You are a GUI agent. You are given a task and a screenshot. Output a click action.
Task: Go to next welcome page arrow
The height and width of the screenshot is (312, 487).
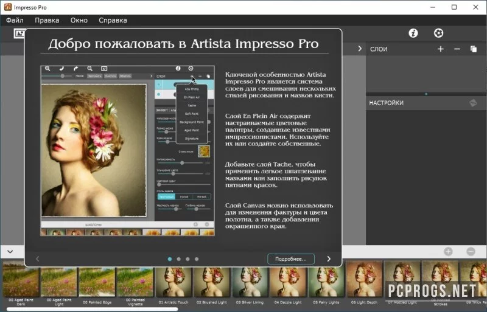(x=329, y=259)
